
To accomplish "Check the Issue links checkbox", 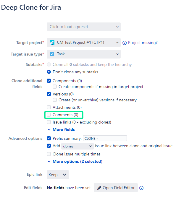I will point(49,122).
